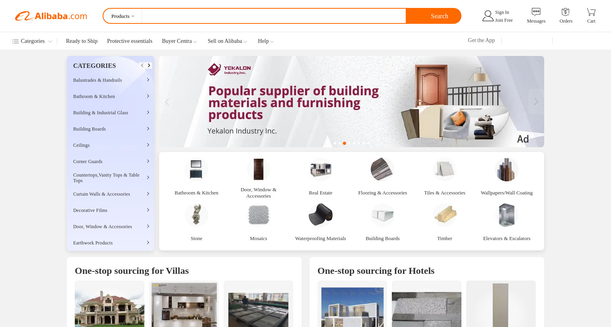Click inside the product search field
The width and height of the screenshot is (611, 327).
tap(274, 16)
